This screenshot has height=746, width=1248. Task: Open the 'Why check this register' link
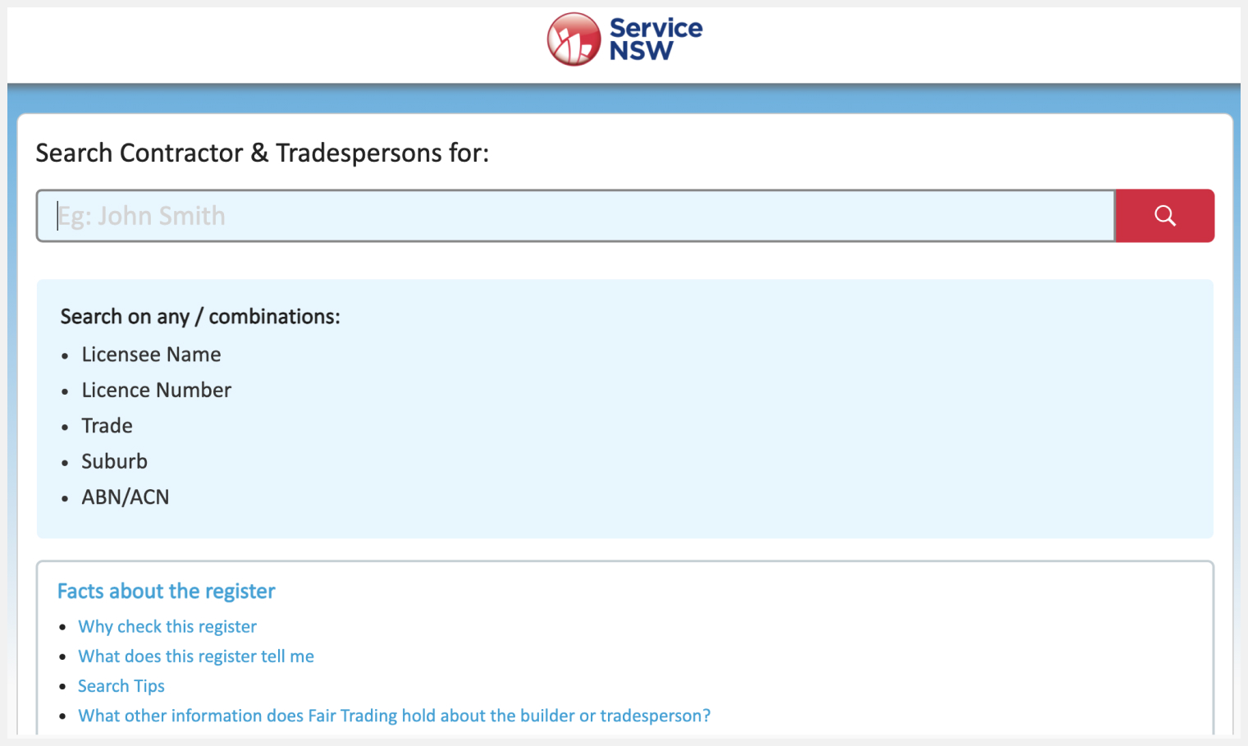167,627
